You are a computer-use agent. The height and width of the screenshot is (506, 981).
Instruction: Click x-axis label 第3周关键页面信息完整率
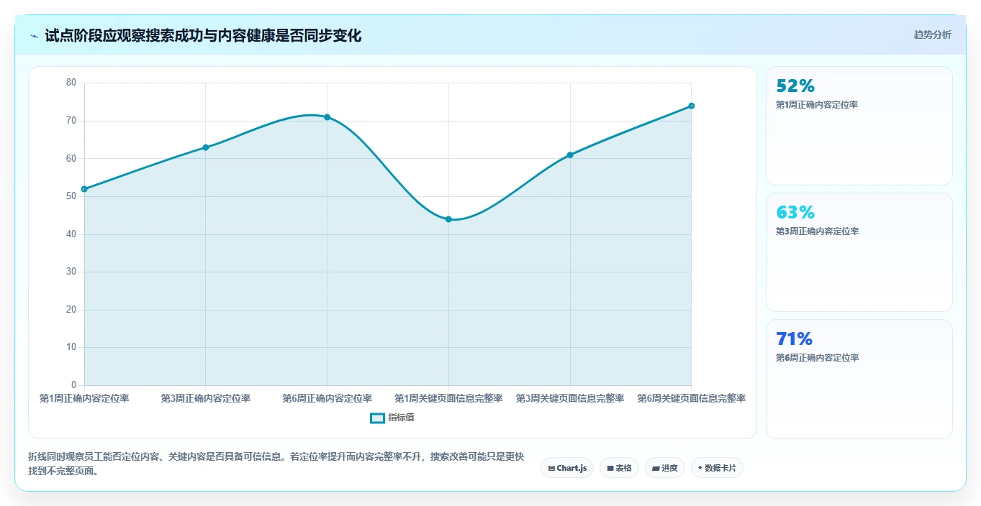[x=570, y=398]
